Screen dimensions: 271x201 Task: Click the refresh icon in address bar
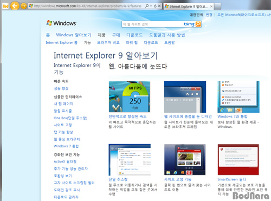155,6
